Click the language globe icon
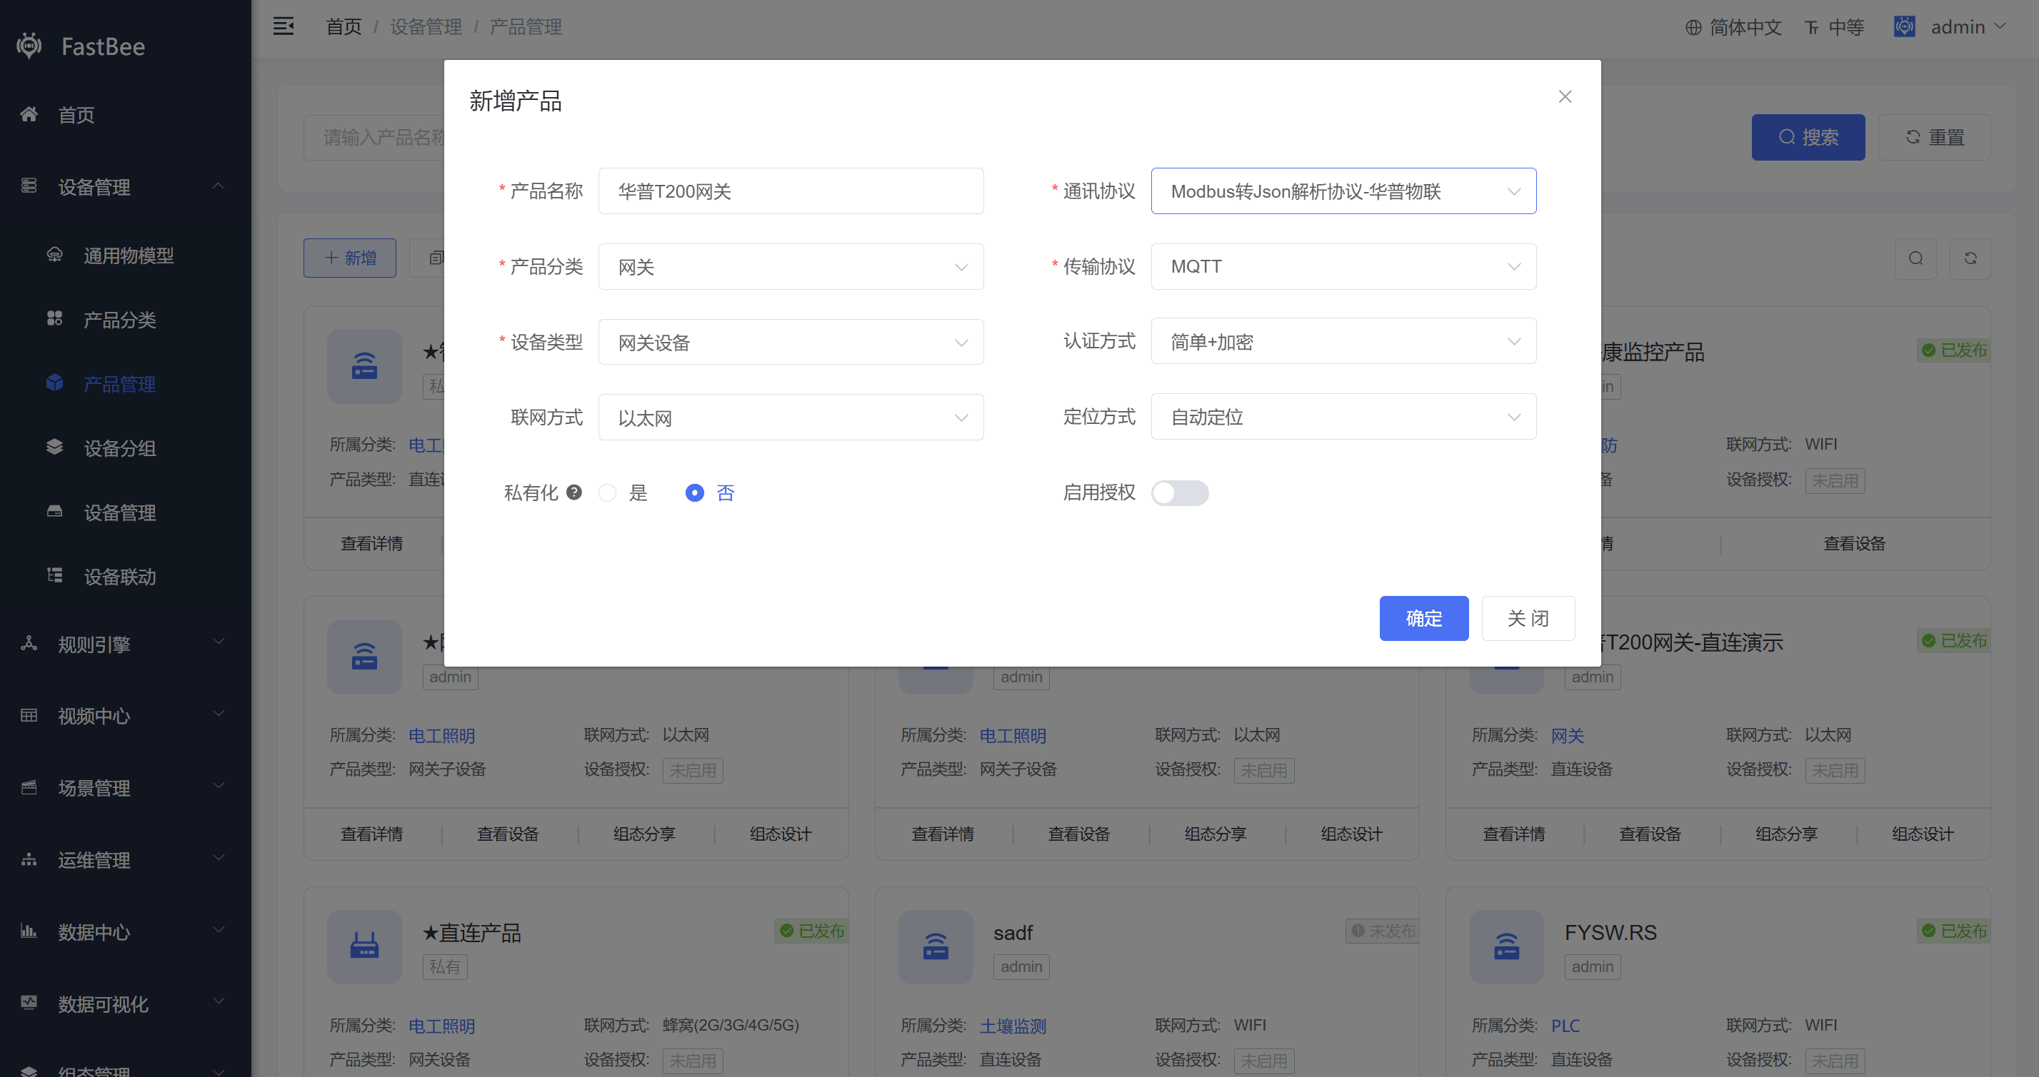Viewport: 2039px width, 1077px height. pyautogui.click(x=1693, y=28)
